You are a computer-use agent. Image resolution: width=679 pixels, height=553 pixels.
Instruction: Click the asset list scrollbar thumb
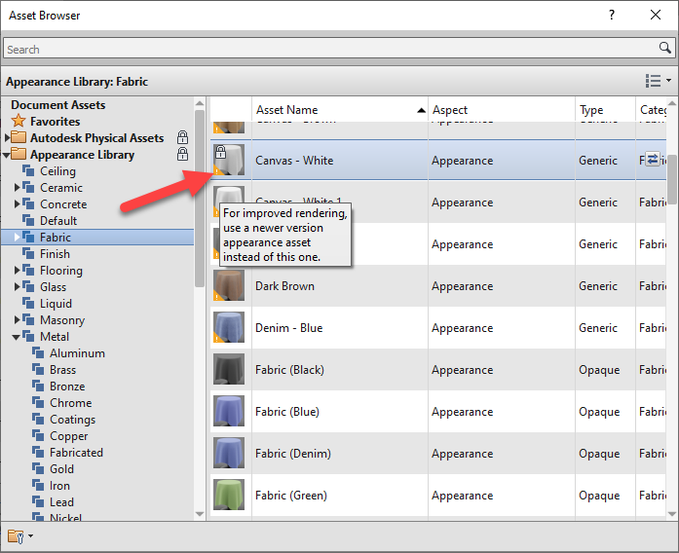point(672,179)
